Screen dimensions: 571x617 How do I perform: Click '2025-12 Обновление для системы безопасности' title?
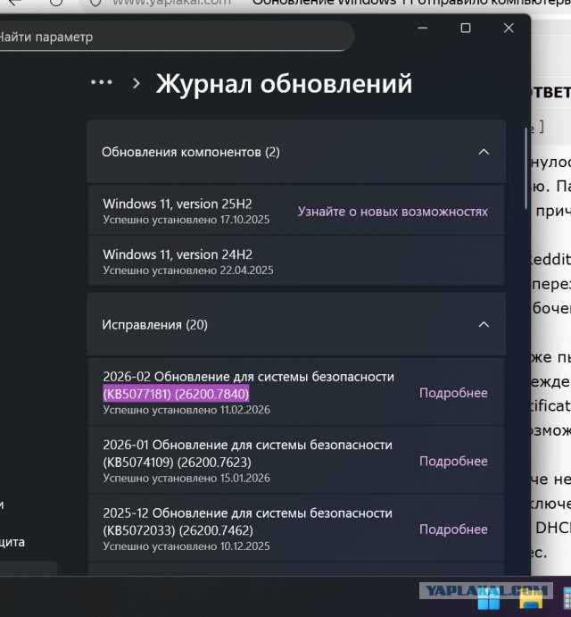point(247,513)
